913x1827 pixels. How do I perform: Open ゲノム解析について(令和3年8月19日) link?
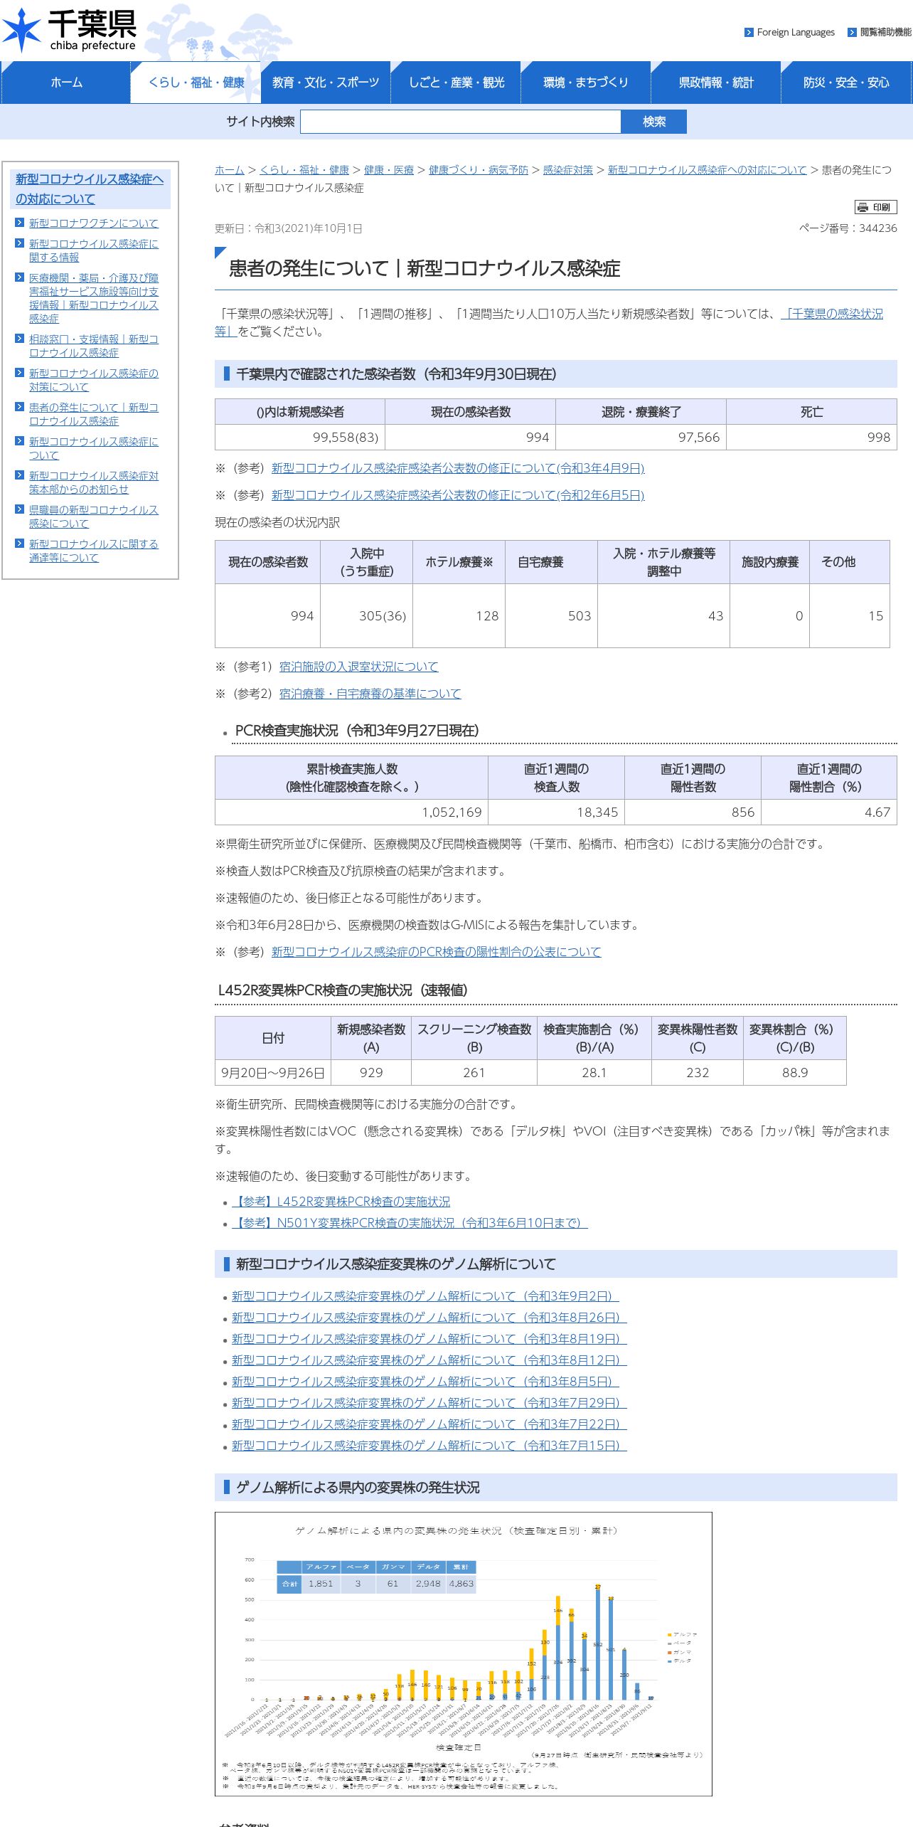(429, 1339)
